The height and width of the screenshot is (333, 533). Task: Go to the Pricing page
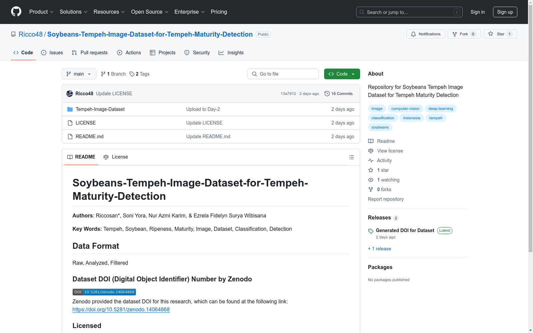[x=219, y=12]
